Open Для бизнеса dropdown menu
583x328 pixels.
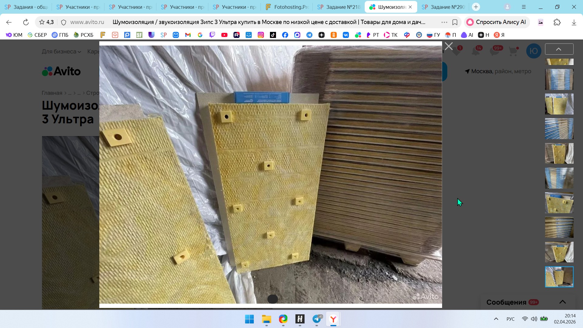pyautogui.click(x=61, y=52)
